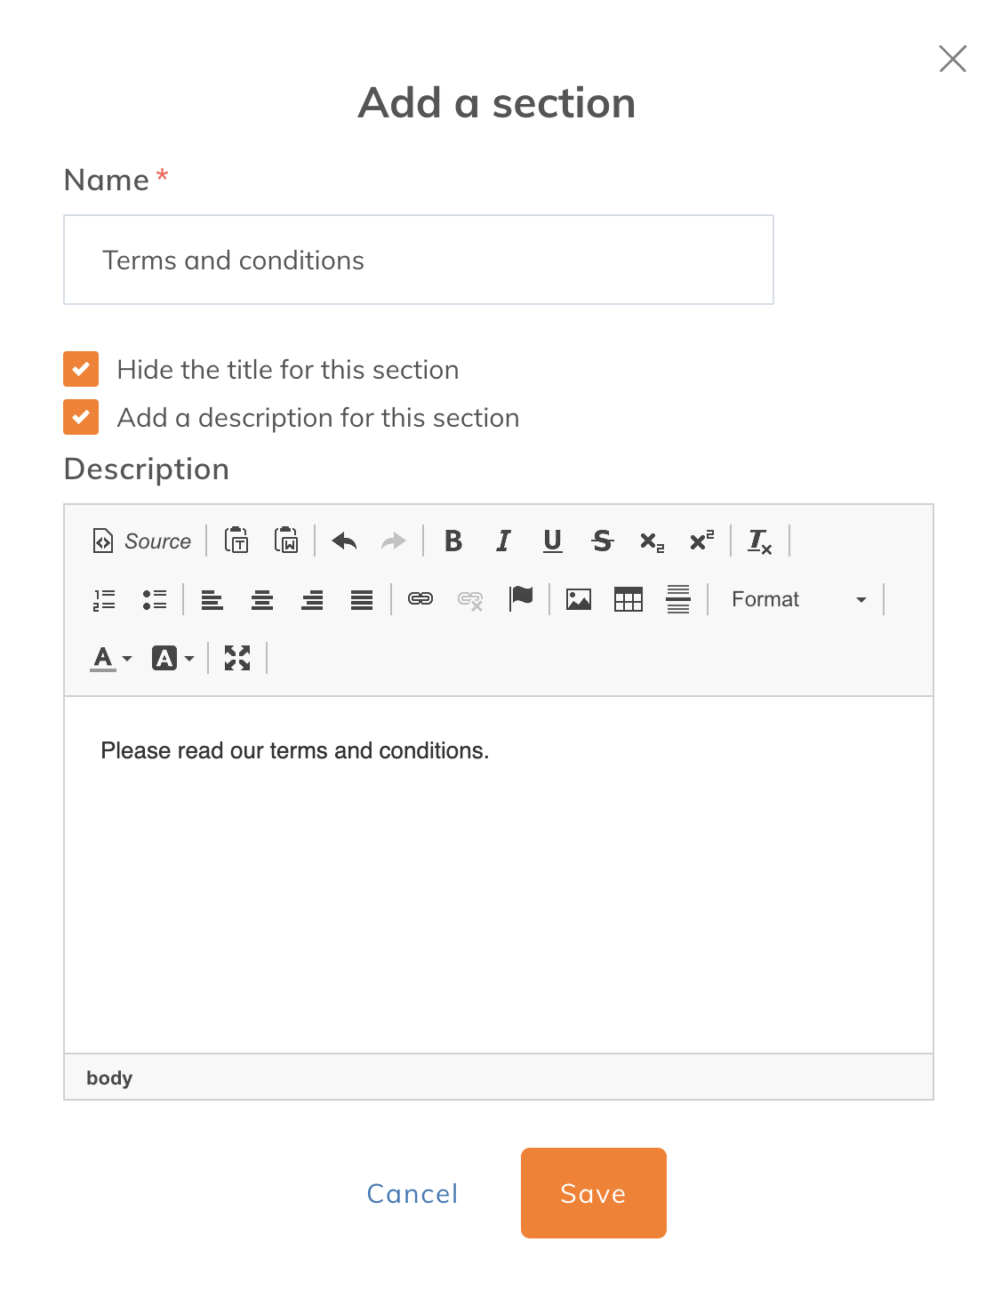This screenshot has height=1298, width=1001.
Task: Insert an anchor with the flag icon
Action: pos(521,599)
